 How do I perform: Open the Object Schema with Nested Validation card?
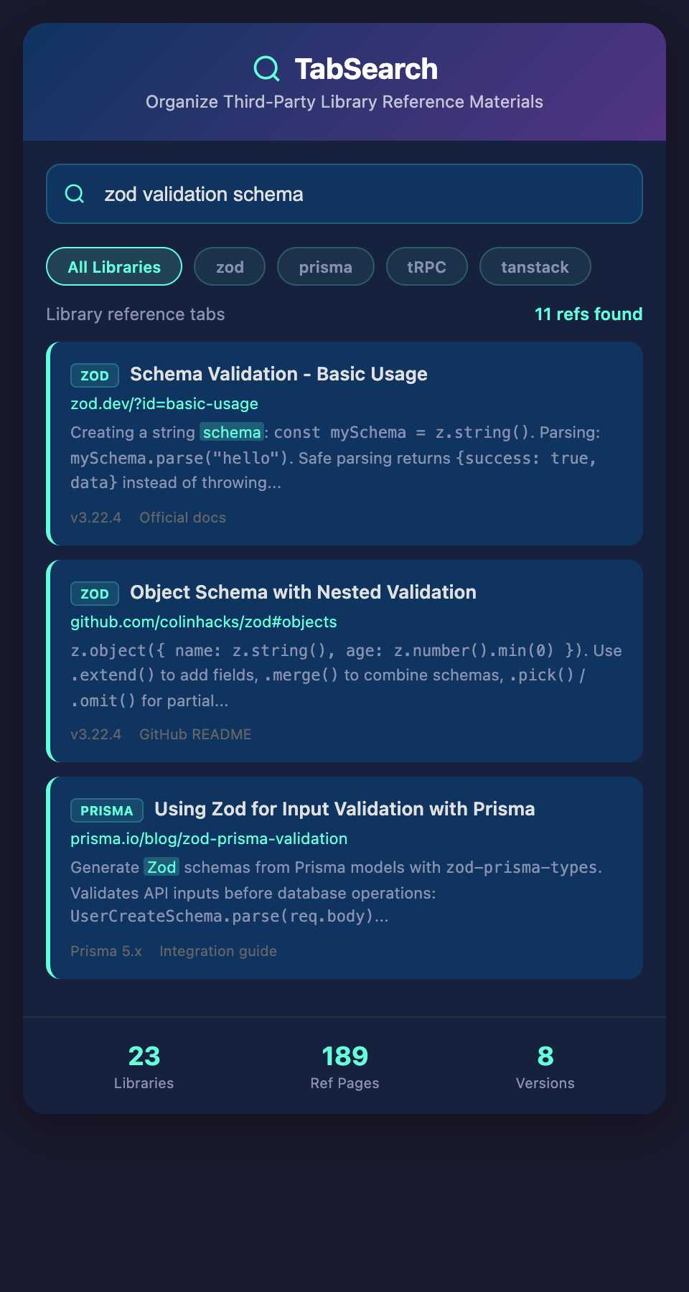(x=302, y=592)
